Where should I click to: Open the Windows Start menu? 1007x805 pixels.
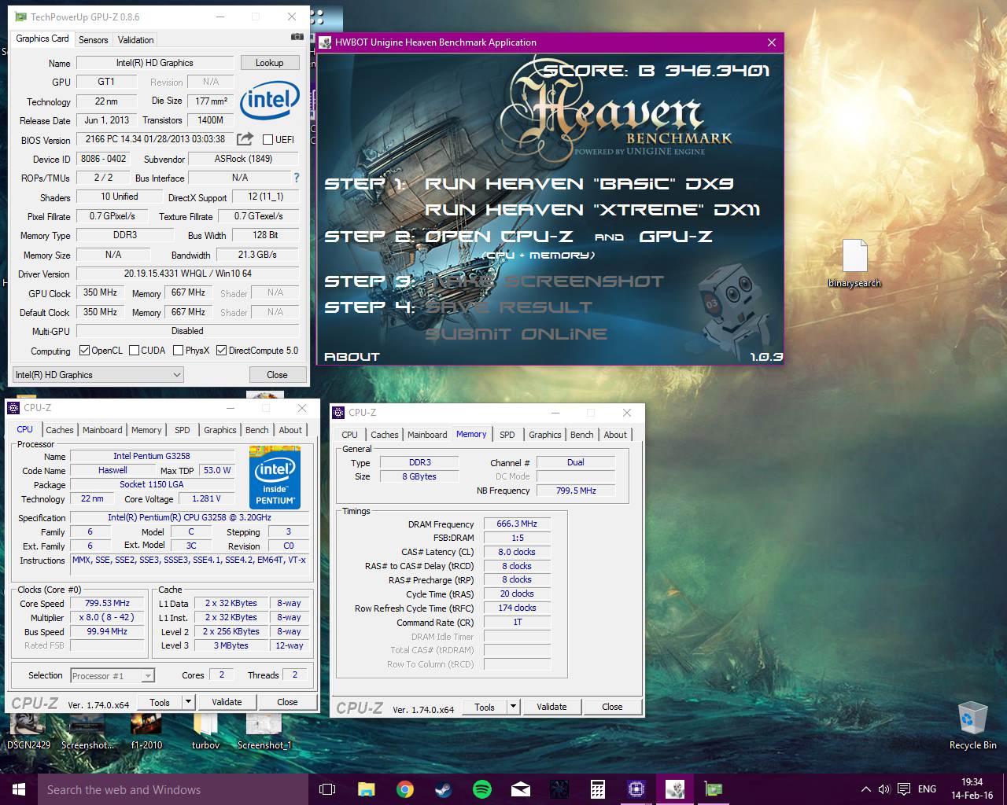(19, 789)
